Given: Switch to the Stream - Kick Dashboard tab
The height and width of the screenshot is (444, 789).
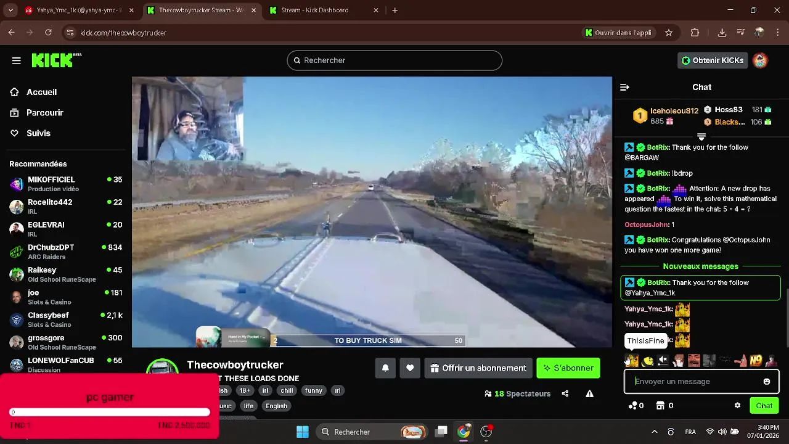Looking at the screenshot, I should (x=322, y=10).
